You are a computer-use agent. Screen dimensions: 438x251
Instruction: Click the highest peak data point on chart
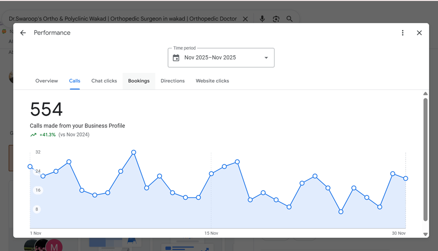point(133,152)
